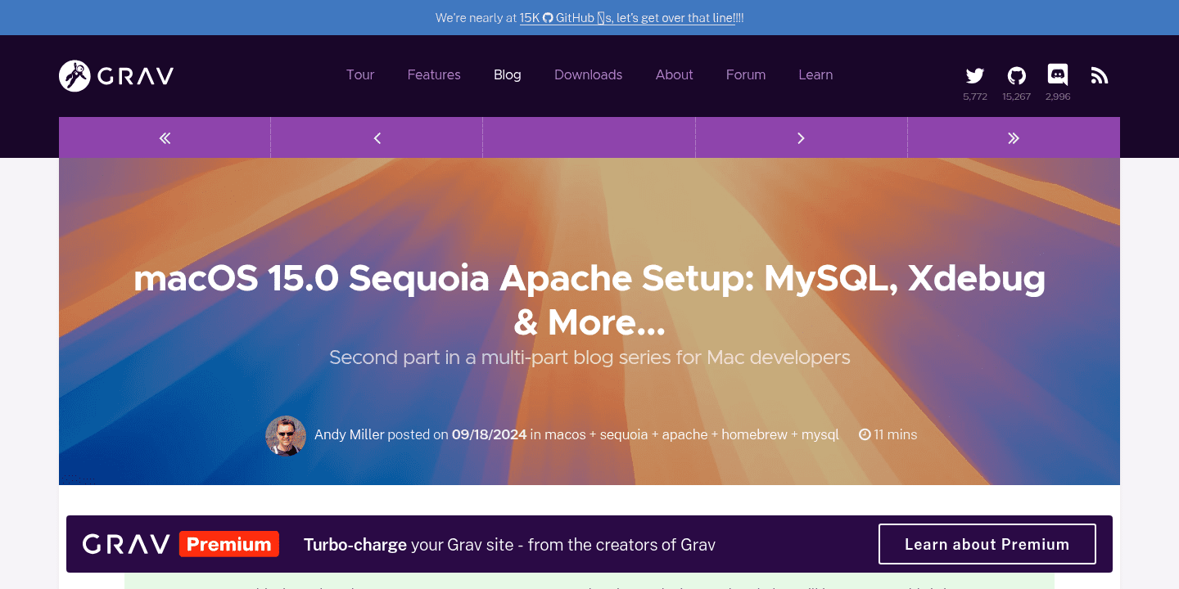
Task: Subscribe via the RSS feed icon
Action: [1099, 74]
